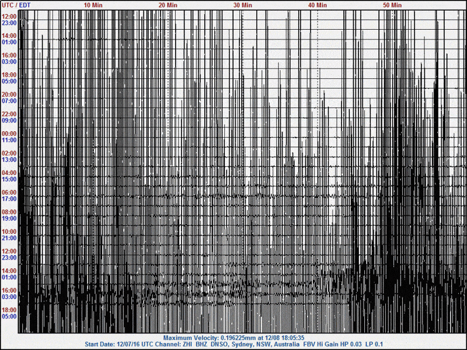This screenshot has height=350, width=467.
Task: Select the 20 Min time axis marker
Action: pyautogui.click(x=168, y=5)
